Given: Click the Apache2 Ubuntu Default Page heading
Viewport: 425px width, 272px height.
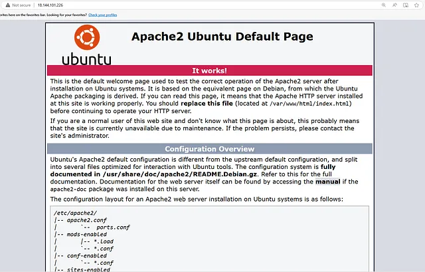Looking at the screenshot, I should 222,37.
